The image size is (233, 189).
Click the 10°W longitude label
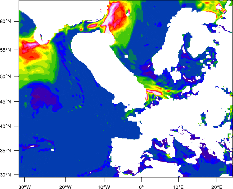click(104, 187)
